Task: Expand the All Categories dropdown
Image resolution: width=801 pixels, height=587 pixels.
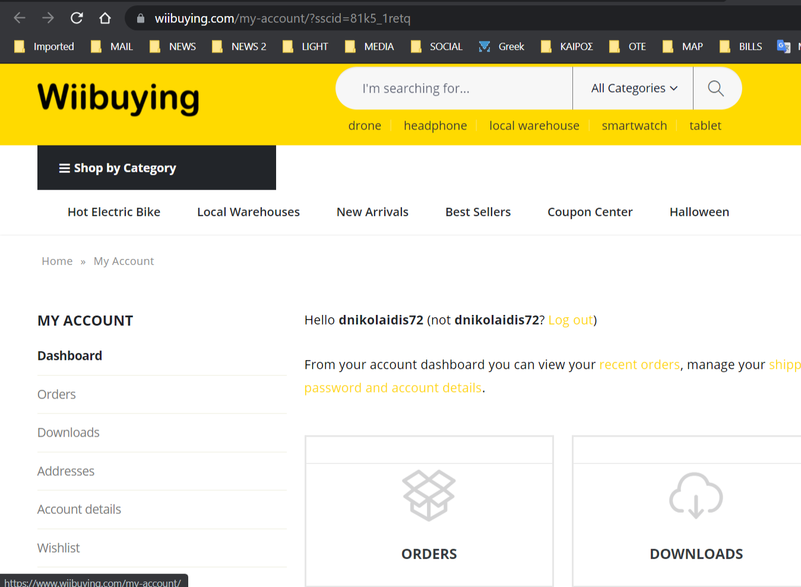Action: tap(634, 88)
